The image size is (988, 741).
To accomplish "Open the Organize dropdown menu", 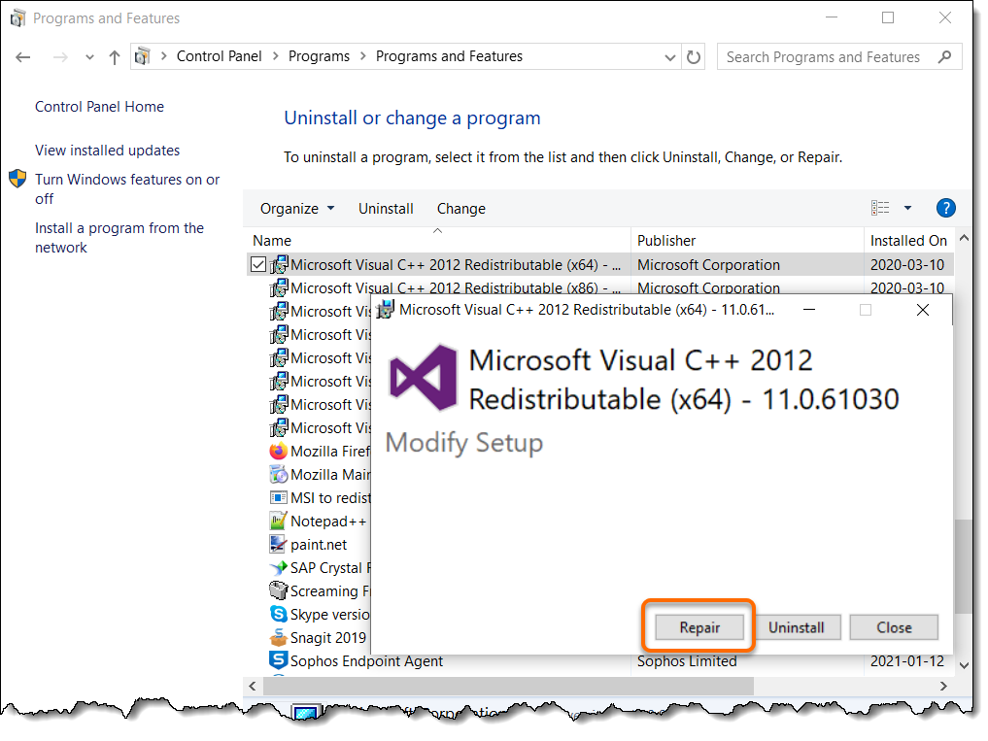I will coord(296,209).
